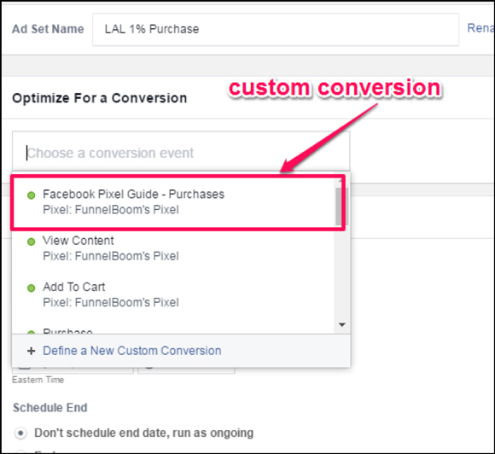This screenshot has width=495, height=454.
Task: Select Facebook Pixel Guide - Purchases conversion
Action: tap(173, 202)
